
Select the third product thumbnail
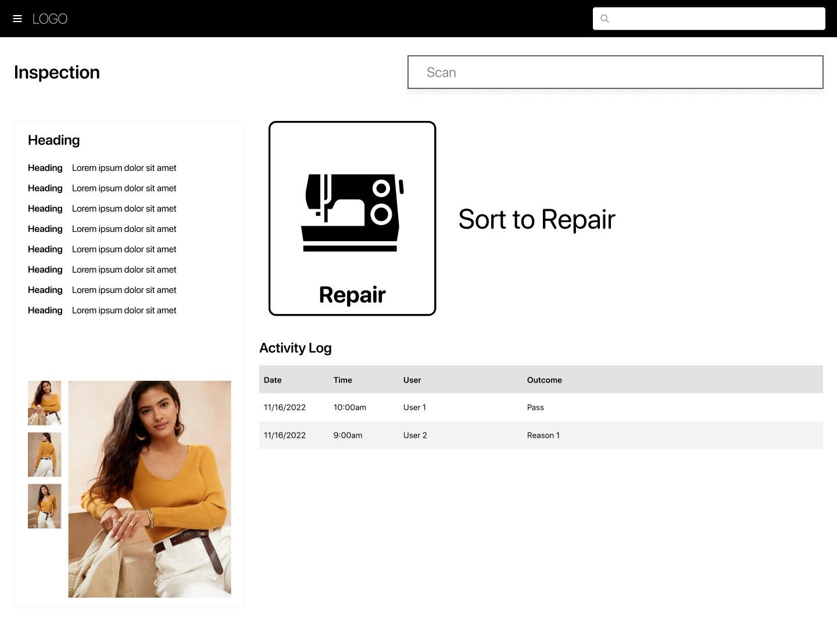(45, 506)
